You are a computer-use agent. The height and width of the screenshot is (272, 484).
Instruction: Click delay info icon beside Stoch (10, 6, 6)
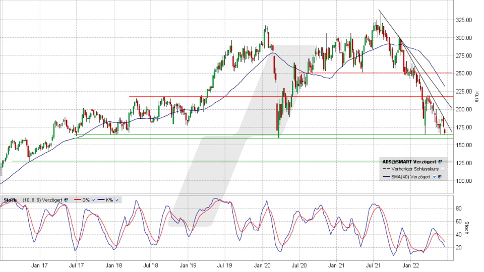tap(66, 200)
